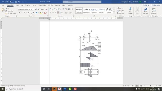This screenshot has height=91, width=162.
Task: Toggle bold formatting
Action: [x=19, y=13]
